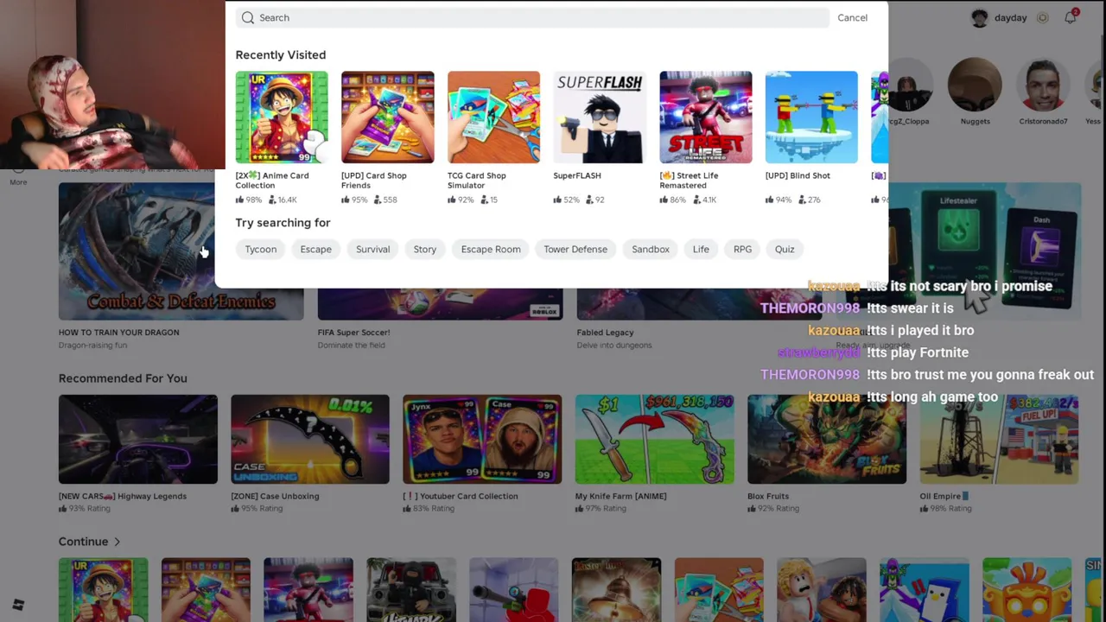Open Blind Shot game thumbnail

click(811, 117)
